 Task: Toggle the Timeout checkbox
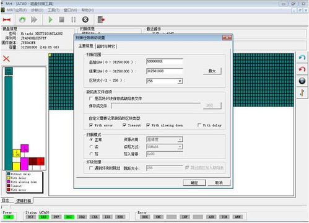pos(124,125)
